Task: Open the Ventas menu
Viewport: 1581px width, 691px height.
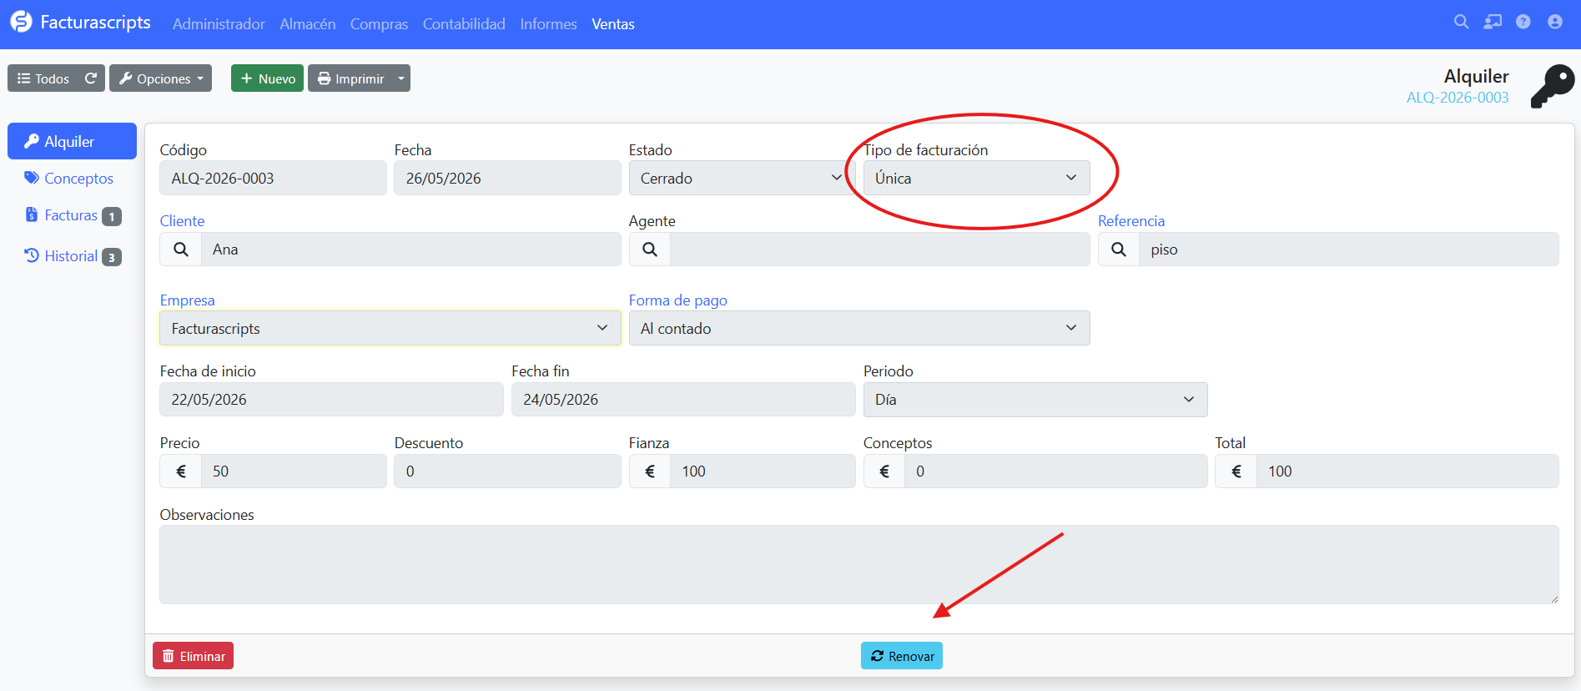Action: pyautogui.click(x=613, y=24)
